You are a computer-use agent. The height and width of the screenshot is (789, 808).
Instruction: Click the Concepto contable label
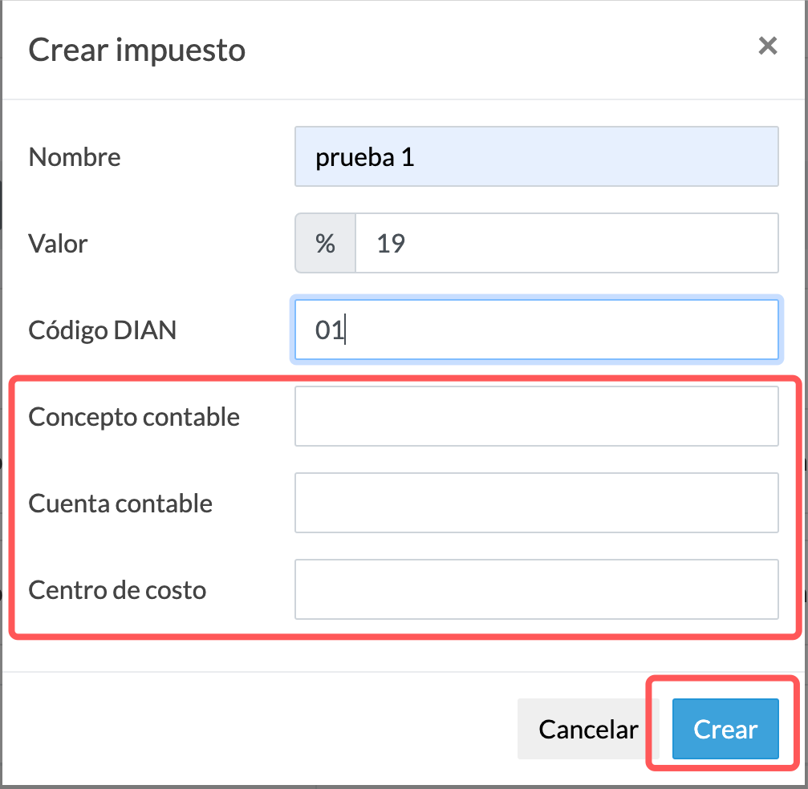tap(134, 417)
